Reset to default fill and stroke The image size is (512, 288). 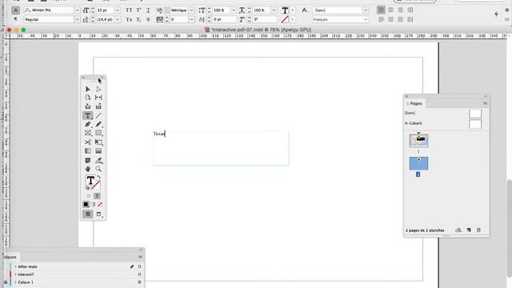click(x=87, y=188)
